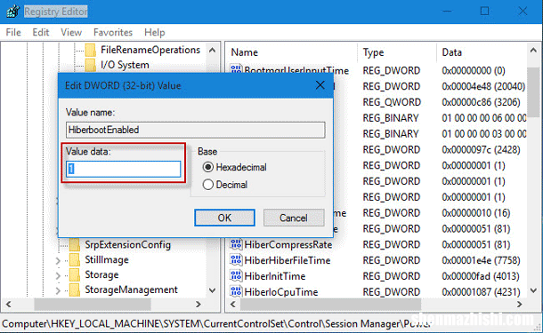Select the SrpExtensionConfig folder icon

(75, 244)
